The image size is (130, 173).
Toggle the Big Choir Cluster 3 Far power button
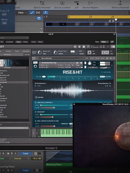tap(36, 121)
